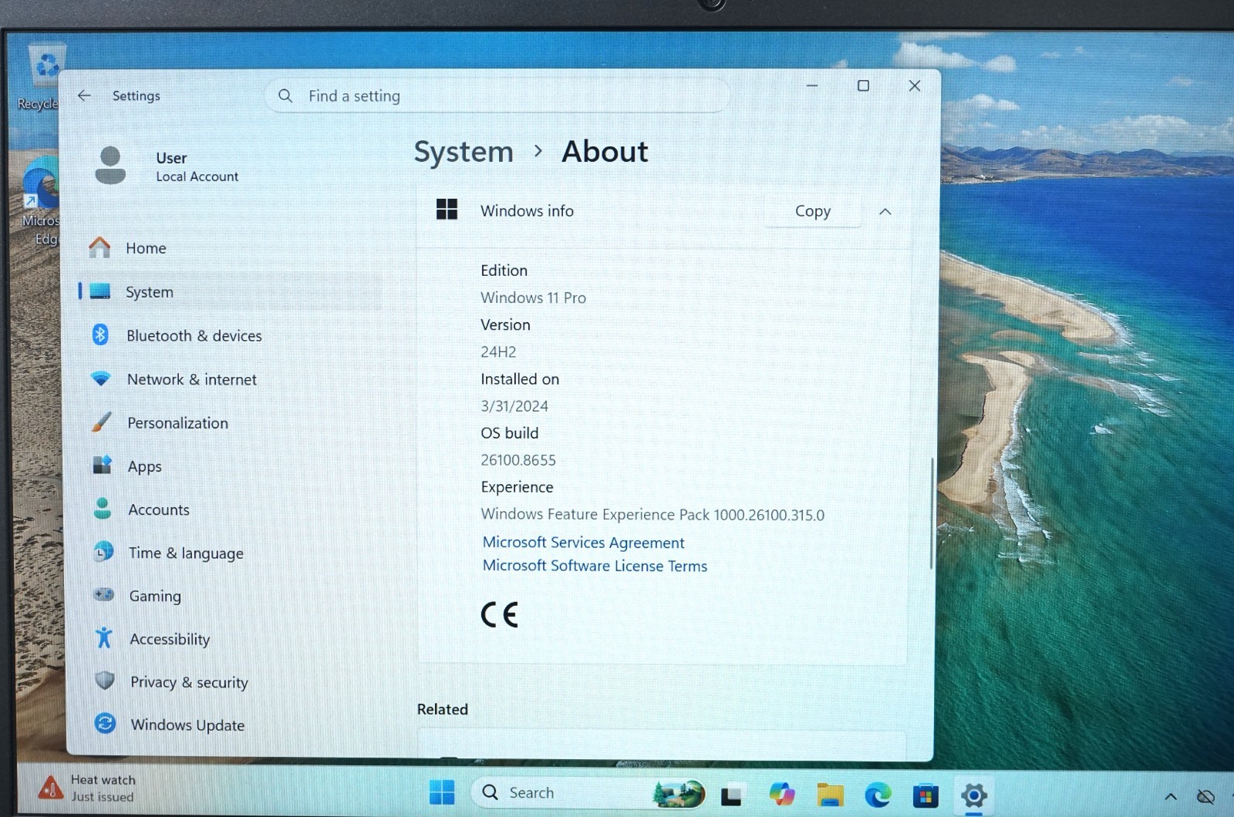Open File Explorer from the taskbar
The image size is (1234, 817).
click(830, 795)
